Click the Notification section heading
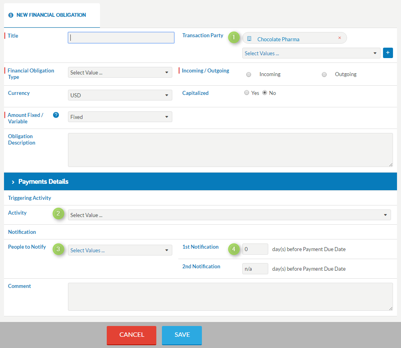 [x=22, y=232]
